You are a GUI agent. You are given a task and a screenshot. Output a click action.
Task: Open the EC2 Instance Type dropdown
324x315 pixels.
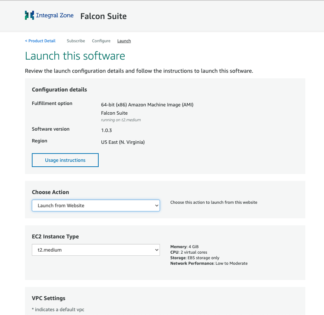click(x=96, y=250)
